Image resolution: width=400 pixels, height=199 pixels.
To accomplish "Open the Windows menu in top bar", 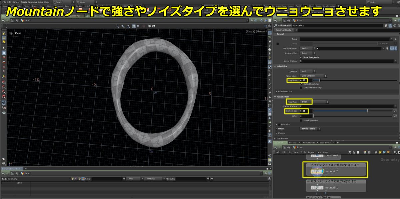I will pos(32,2).
